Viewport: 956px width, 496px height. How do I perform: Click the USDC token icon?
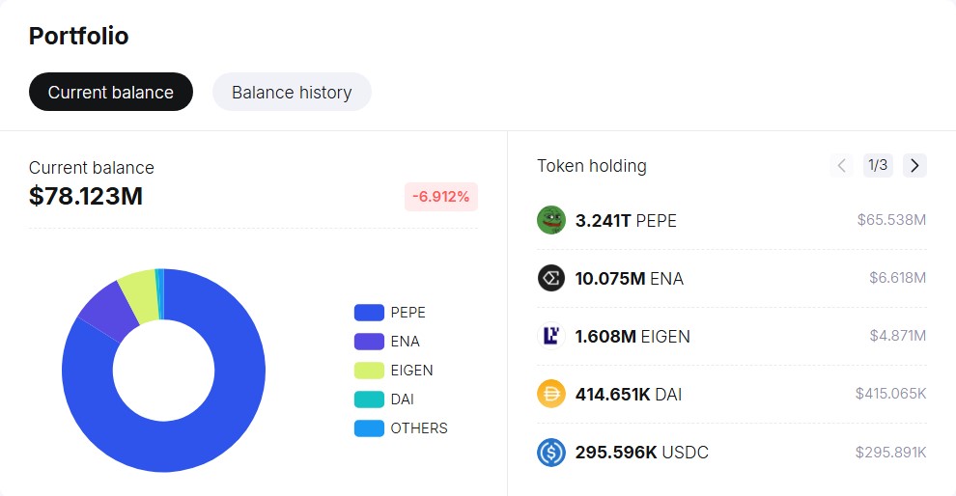click(550, 452)
